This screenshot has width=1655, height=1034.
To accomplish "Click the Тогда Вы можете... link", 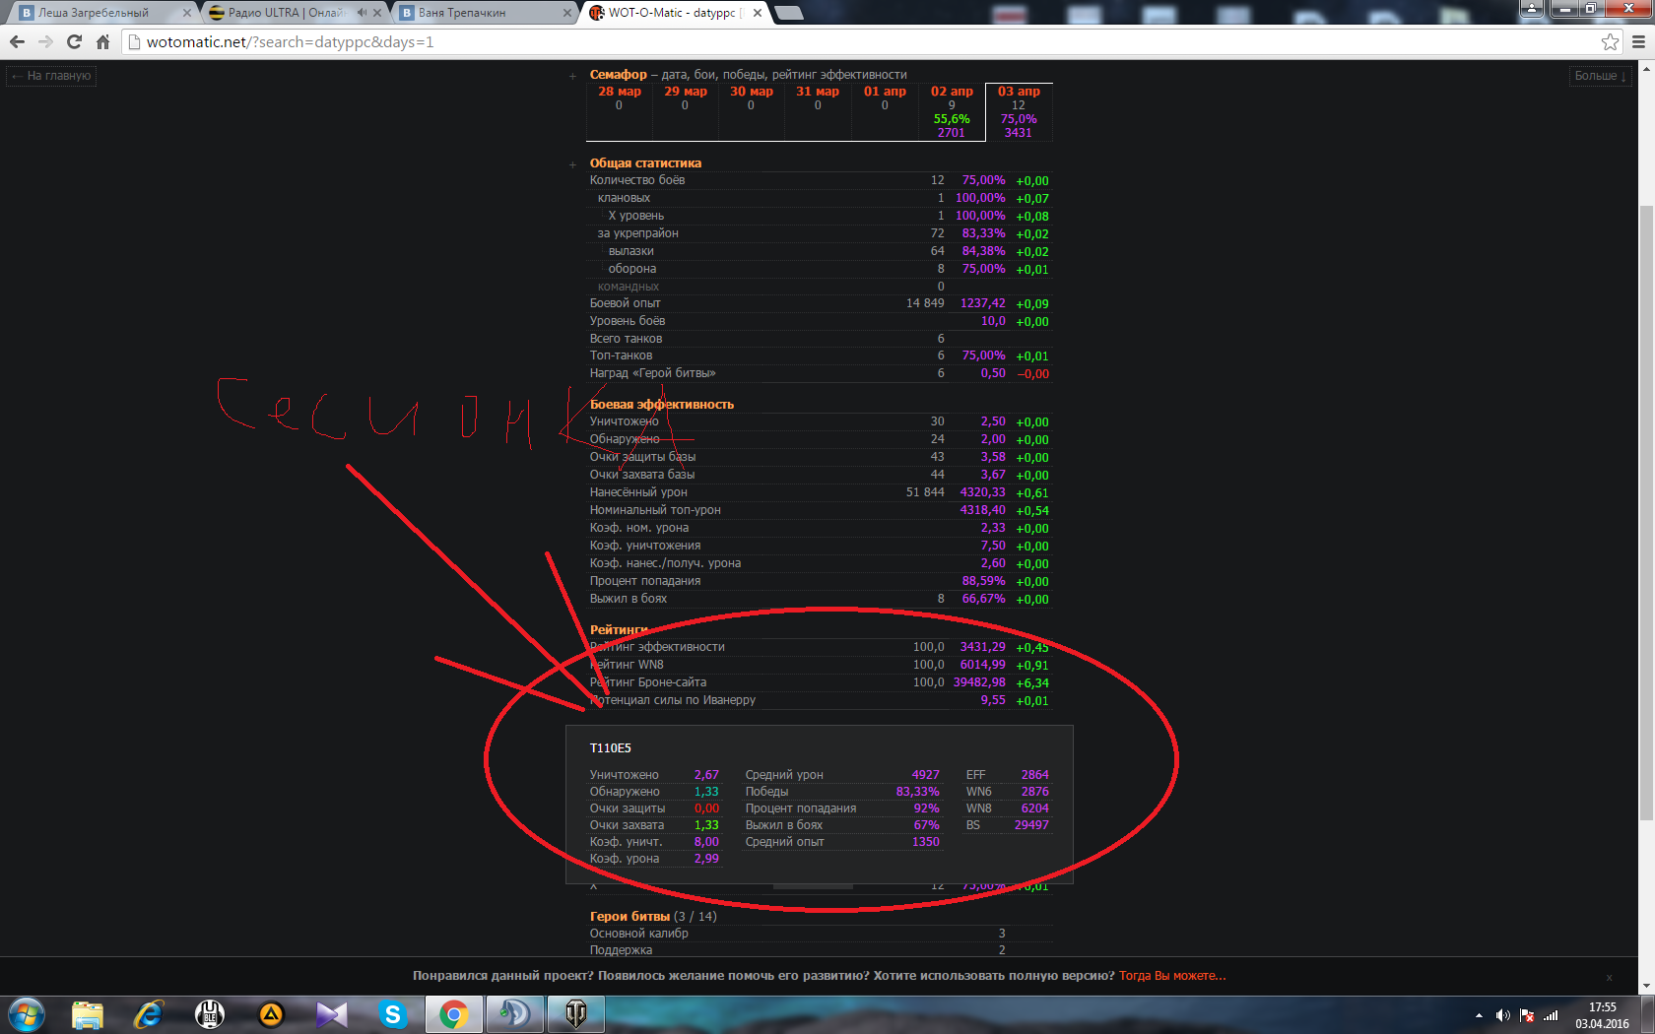I will 1172,976.
